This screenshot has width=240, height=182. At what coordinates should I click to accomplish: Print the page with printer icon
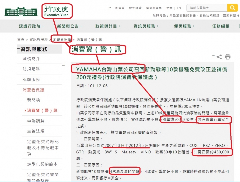[228, 57]
